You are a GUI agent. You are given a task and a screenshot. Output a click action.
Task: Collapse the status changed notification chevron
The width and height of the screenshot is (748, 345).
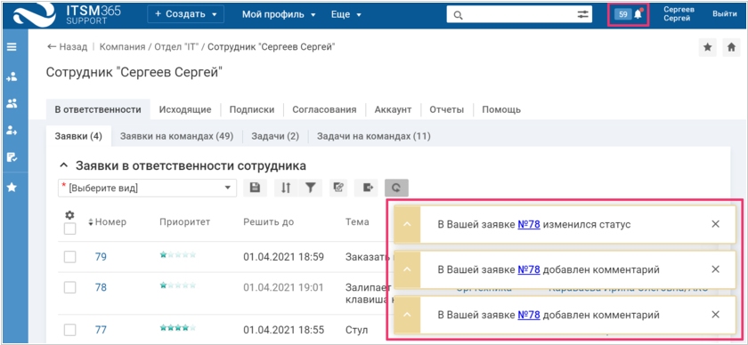tap(408, 224)
